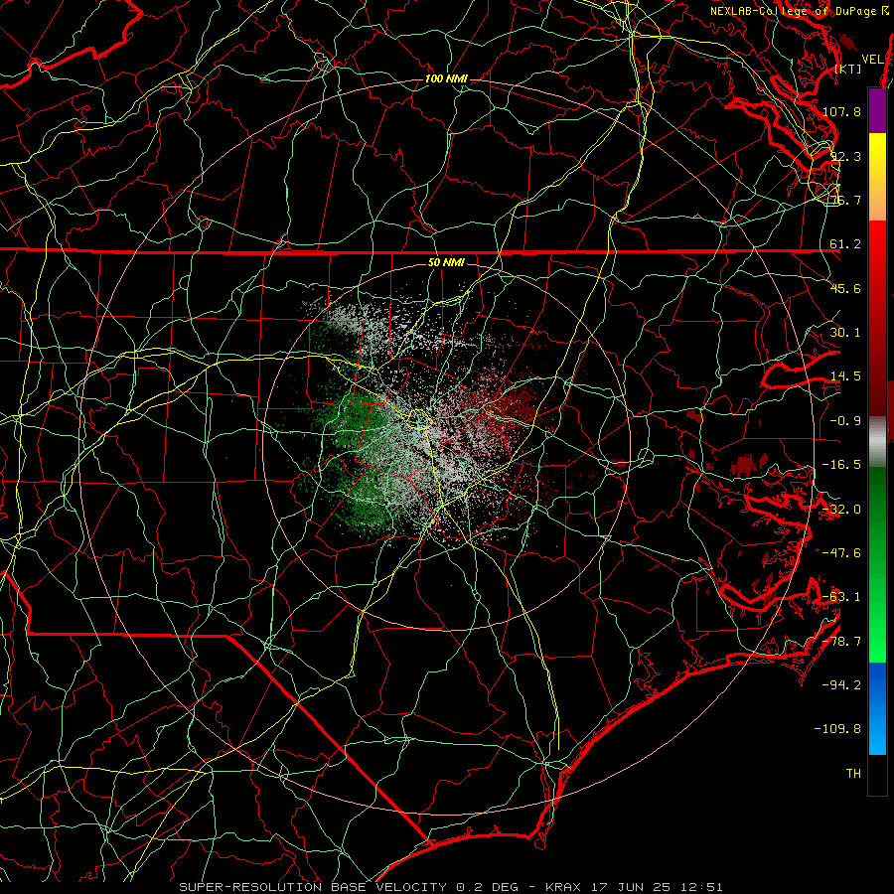The height and width of the screenshot is (894, 894).
Task: Click the -16.5 legend value
Action: click(841, 465)
